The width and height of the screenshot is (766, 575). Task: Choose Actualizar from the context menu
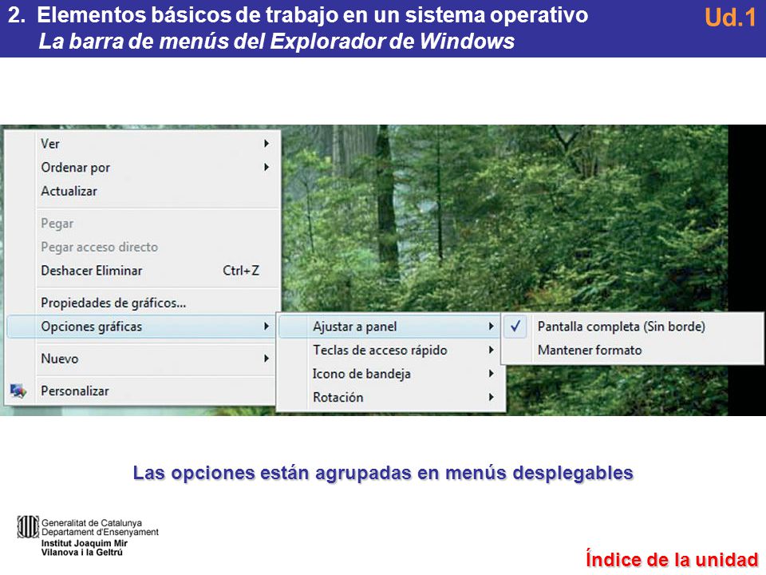click(x=143, y=191)
